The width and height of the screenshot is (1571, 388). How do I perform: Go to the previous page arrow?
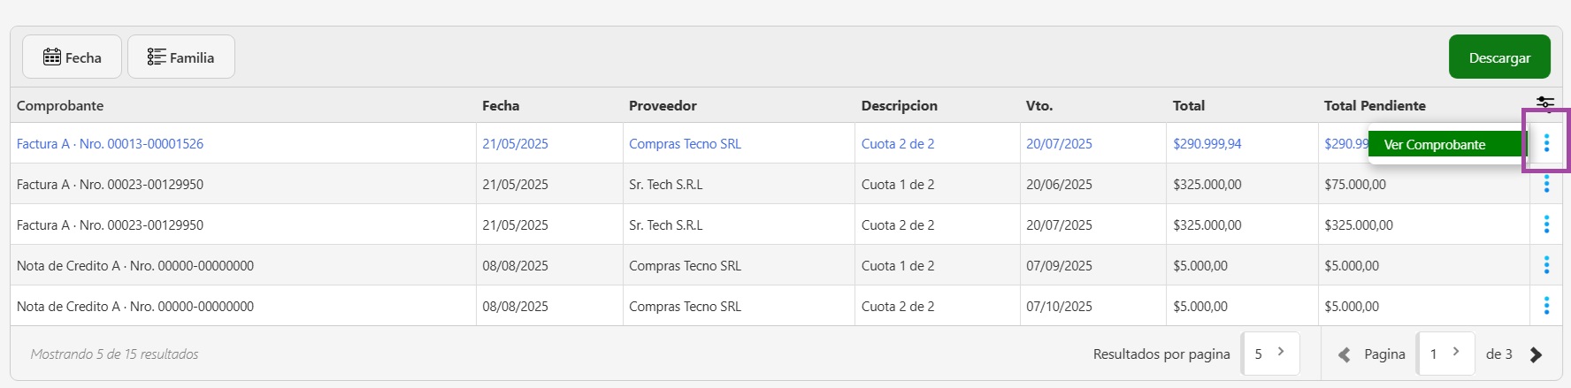click(x=1344, y=354)
